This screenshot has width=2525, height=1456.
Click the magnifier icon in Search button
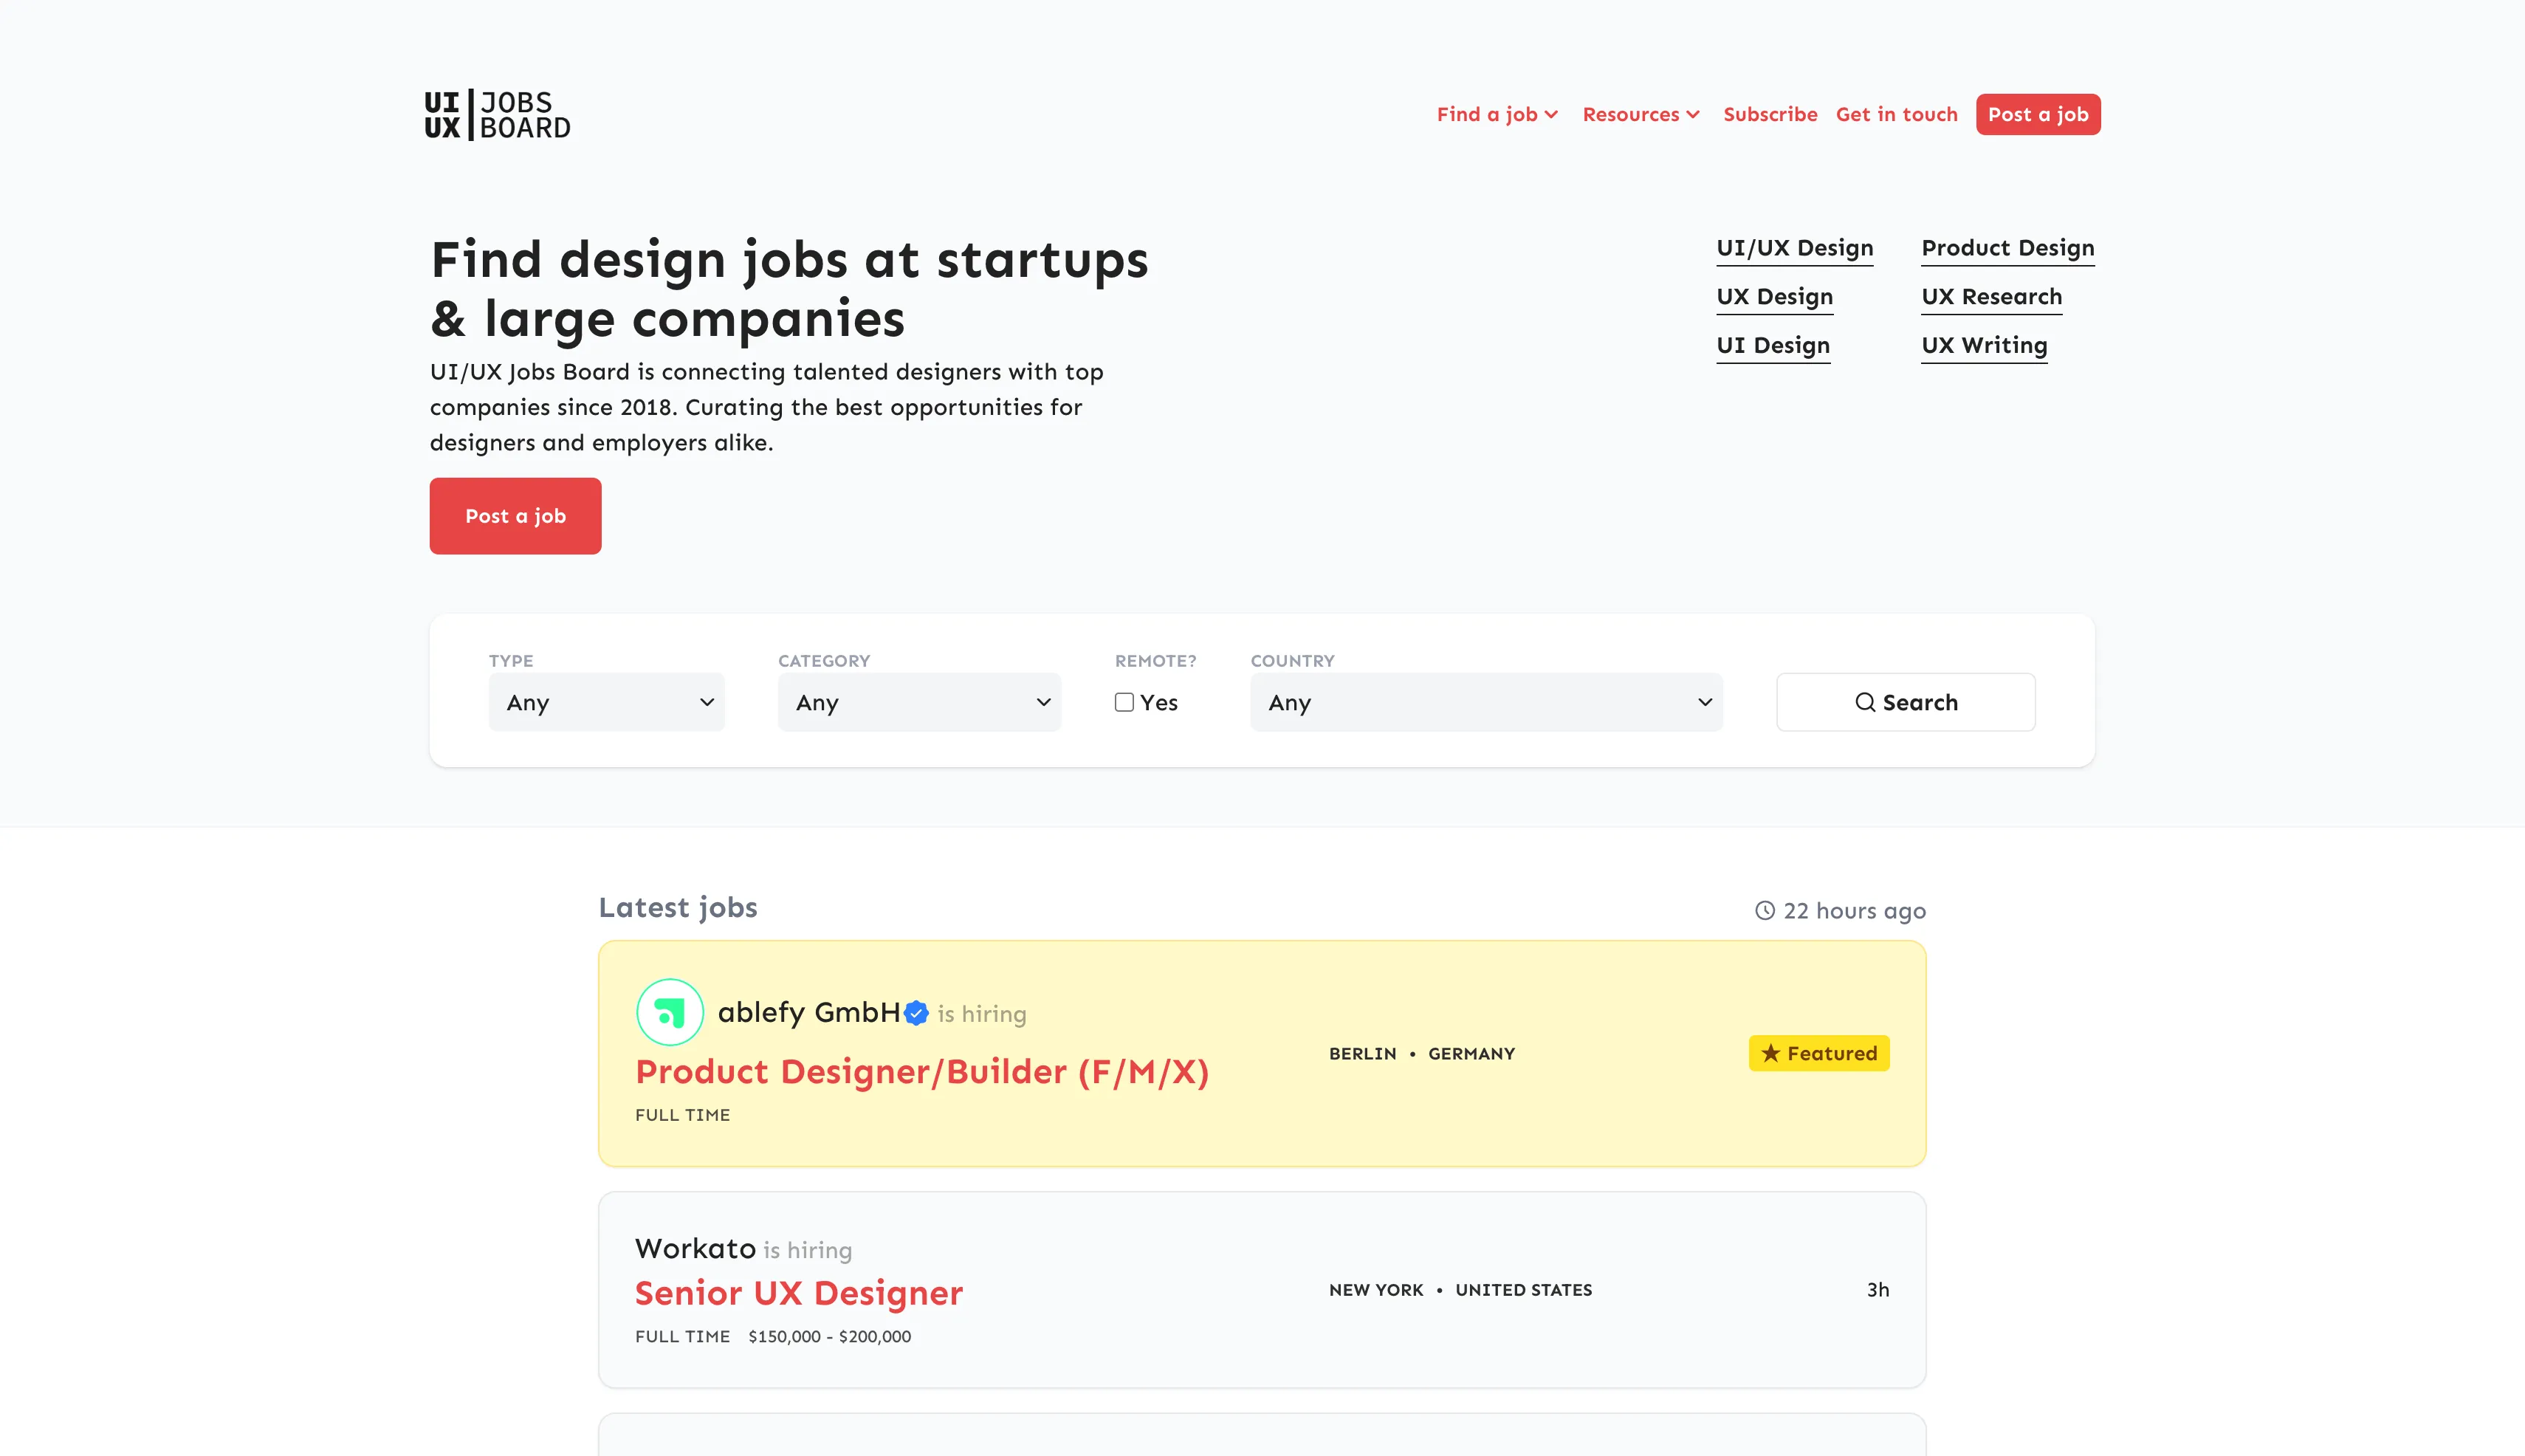[1864, 702]
